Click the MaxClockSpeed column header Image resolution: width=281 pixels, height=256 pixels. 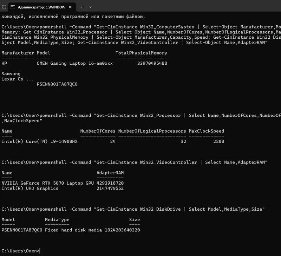coord(207,131)
